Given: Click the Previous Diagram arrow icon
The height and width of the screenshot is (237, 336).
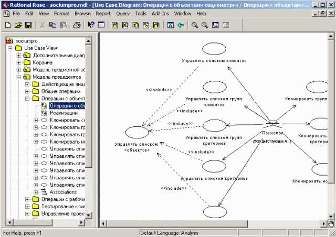Looking at the screenshot, I should pos(181,25).
